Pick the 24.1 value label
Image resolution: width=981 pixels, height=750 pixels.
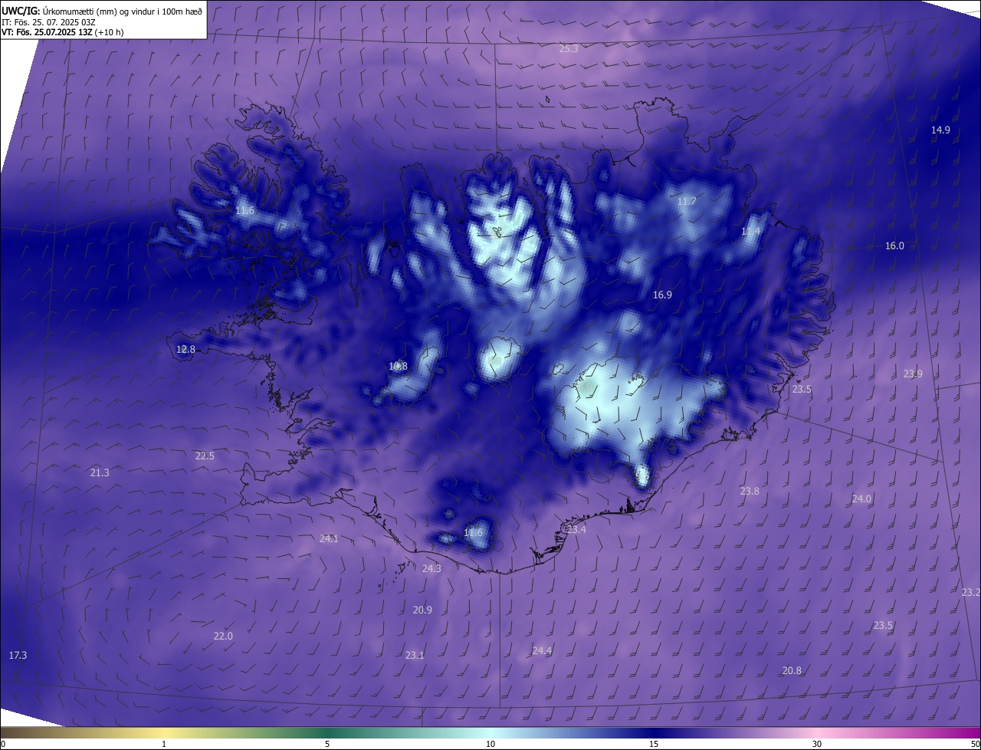point(329,538)
